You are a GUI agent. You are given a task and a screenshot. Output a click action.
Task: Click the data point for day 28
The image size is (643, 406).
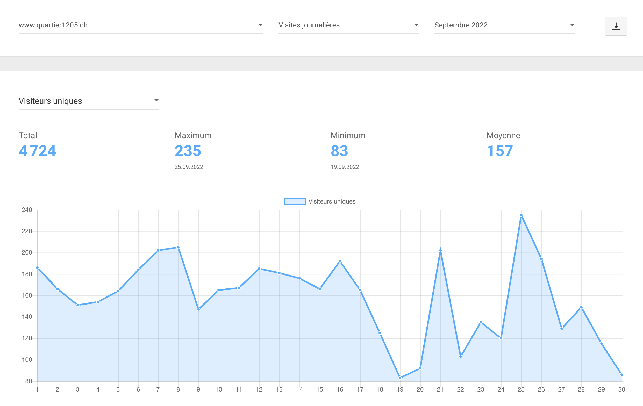click(581, 308)
